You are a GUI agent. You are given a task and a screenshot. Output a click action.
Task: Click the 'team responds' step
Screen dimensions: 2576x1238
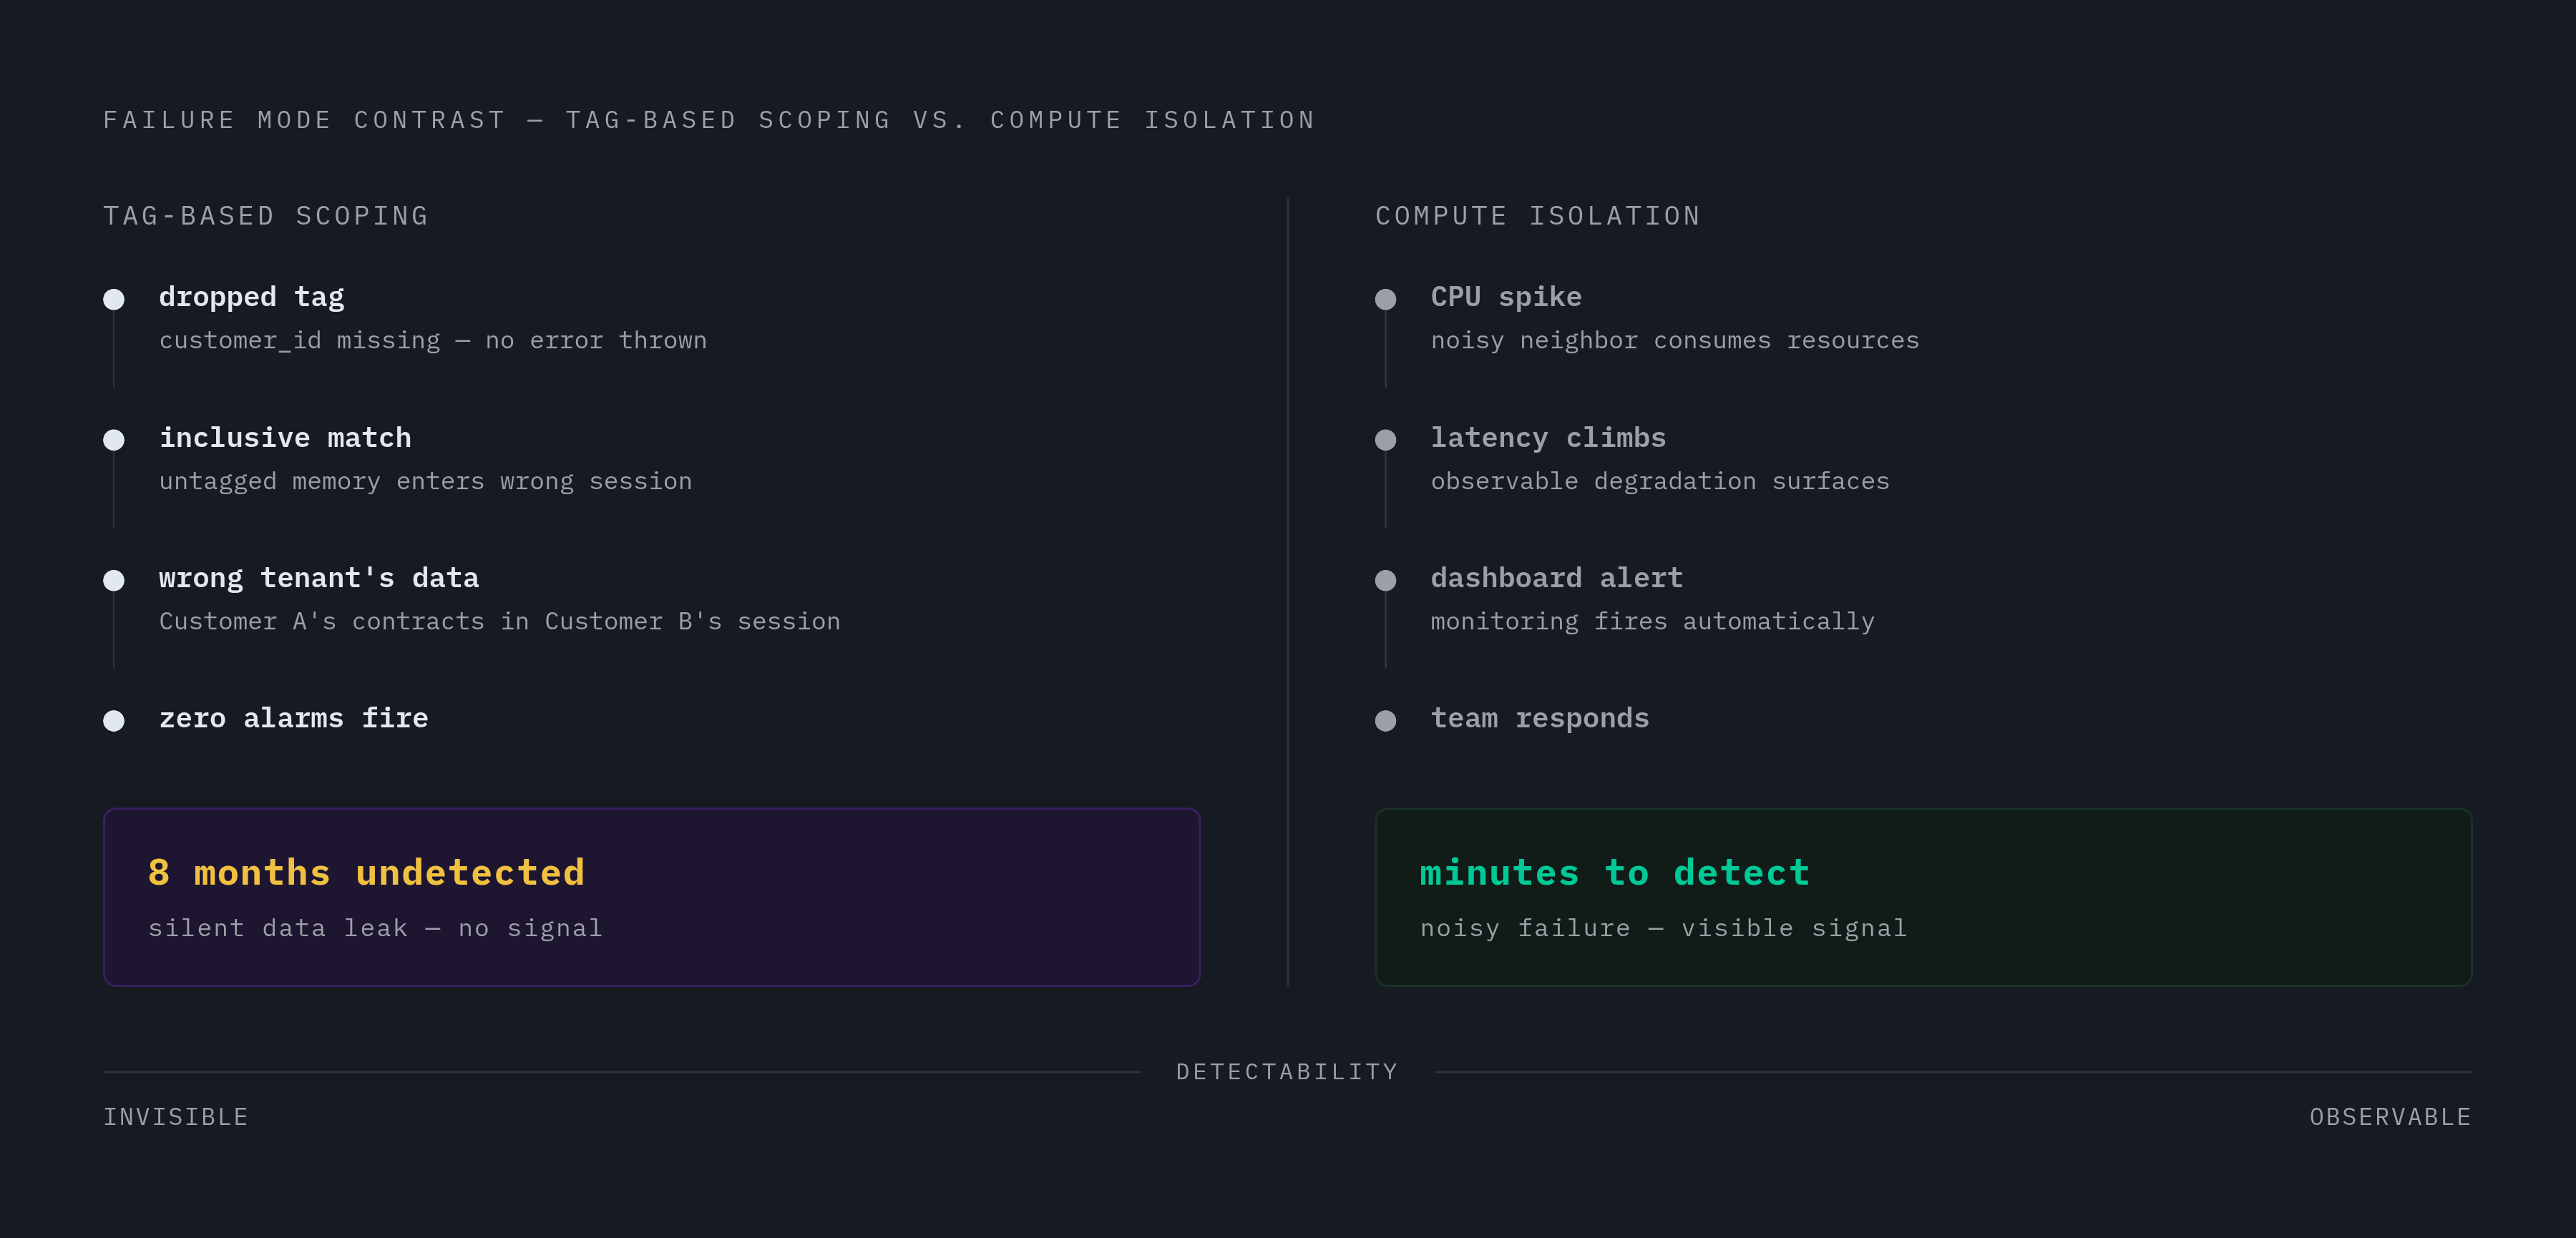(x=1540, y=719)
